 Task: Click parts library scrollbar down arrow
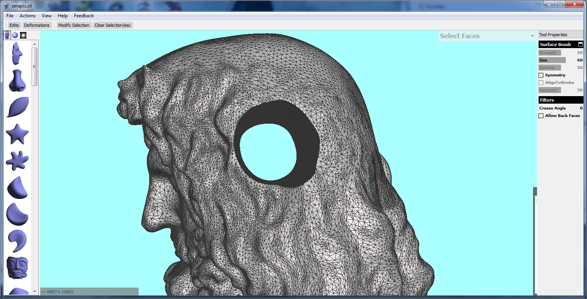coord(35,291)
